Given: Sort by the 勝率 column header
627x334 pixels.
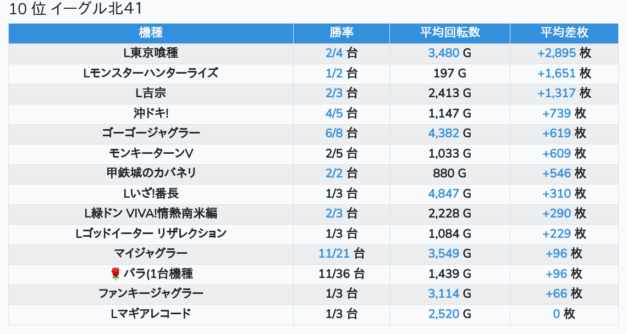Looking at the screenshot, I should point(342,33).
